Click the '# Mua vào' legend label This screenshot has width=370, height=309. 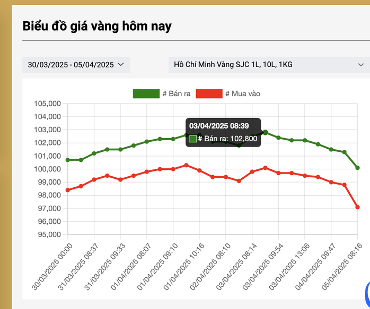243,94
